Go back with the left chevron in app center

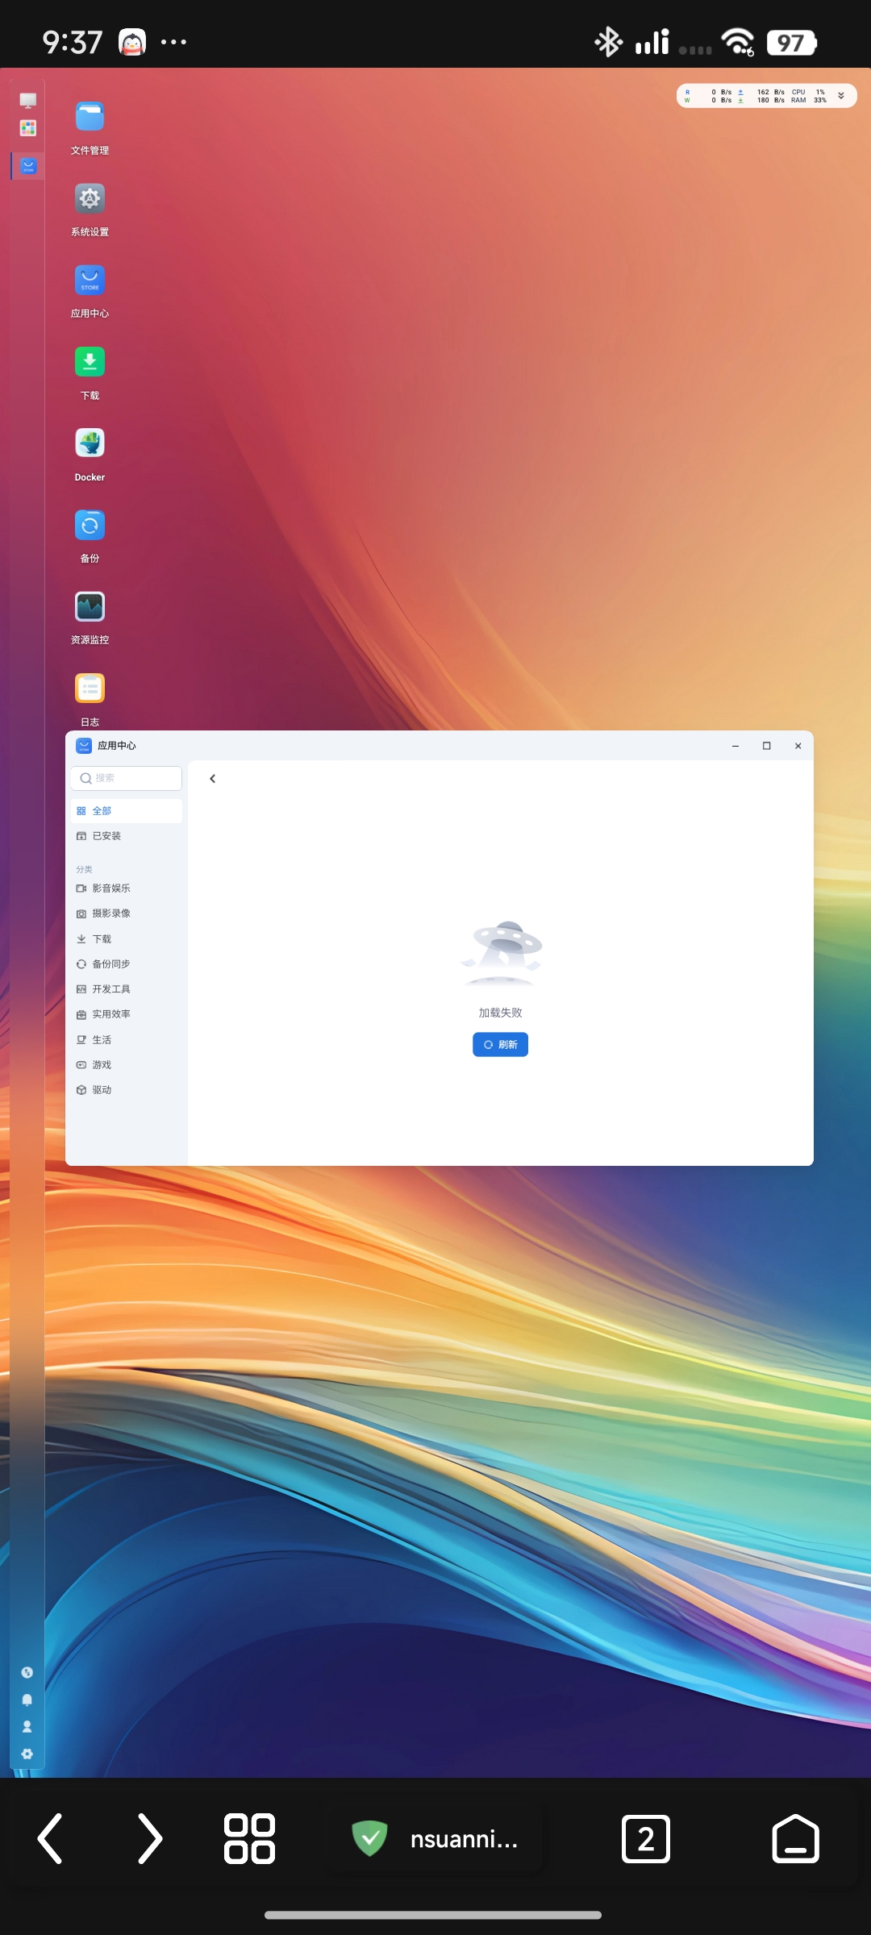(x=213, y=779)
